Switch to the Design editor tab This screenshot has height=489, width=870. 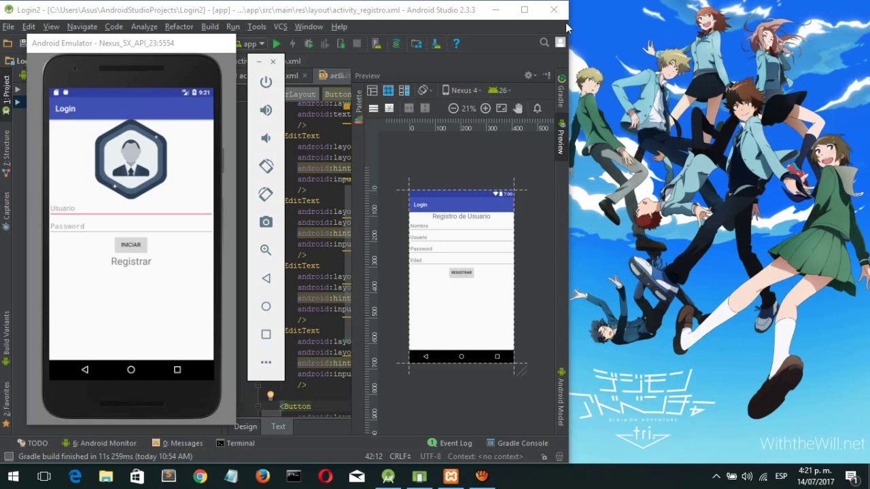point(245,427)
